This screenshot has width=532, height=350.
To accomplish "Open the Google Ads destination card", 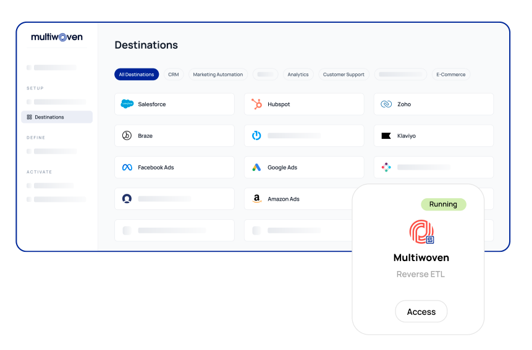I will (304, 167).
